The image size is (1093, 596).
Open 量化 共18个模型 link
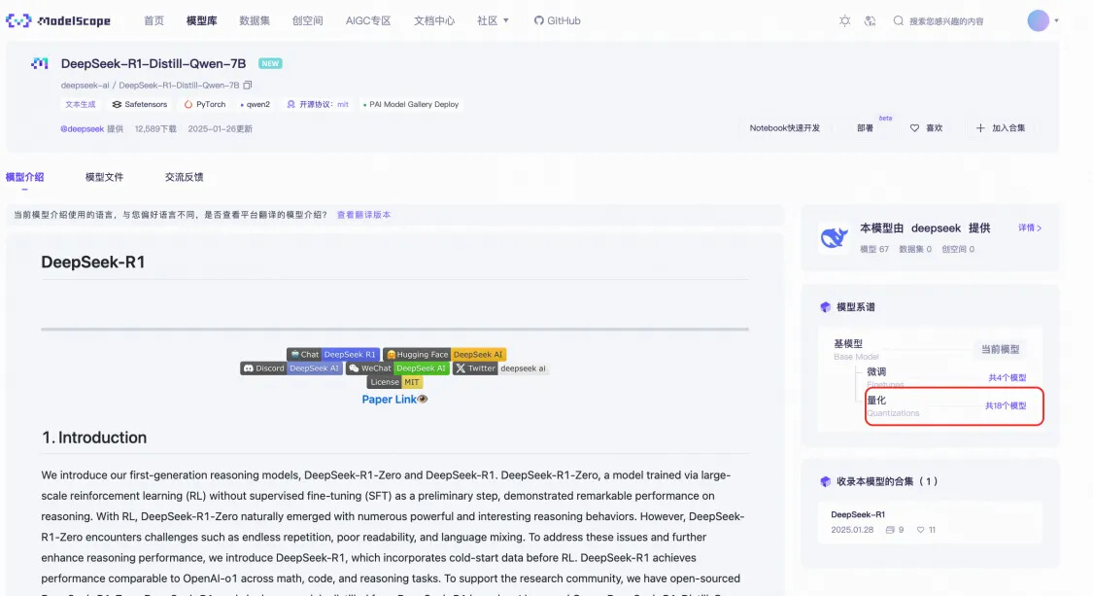click(1006, 405)
